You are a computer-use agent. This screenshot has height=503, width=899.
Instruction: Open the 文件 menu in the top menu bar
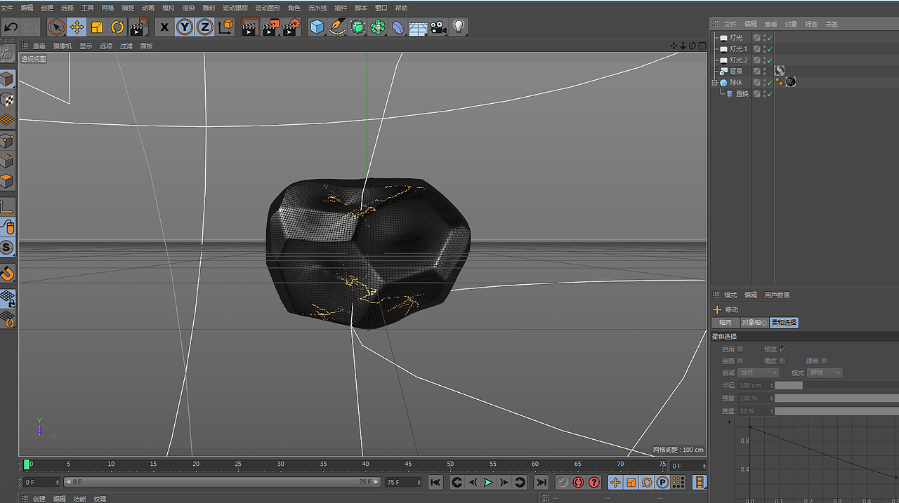(x=6, y=8)
